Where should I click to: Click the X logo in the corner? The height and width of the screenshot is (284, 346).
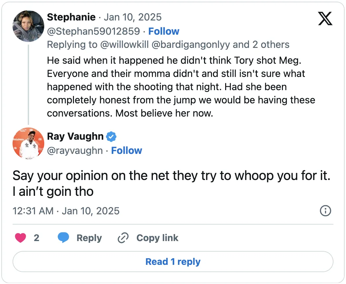[325, 19]
